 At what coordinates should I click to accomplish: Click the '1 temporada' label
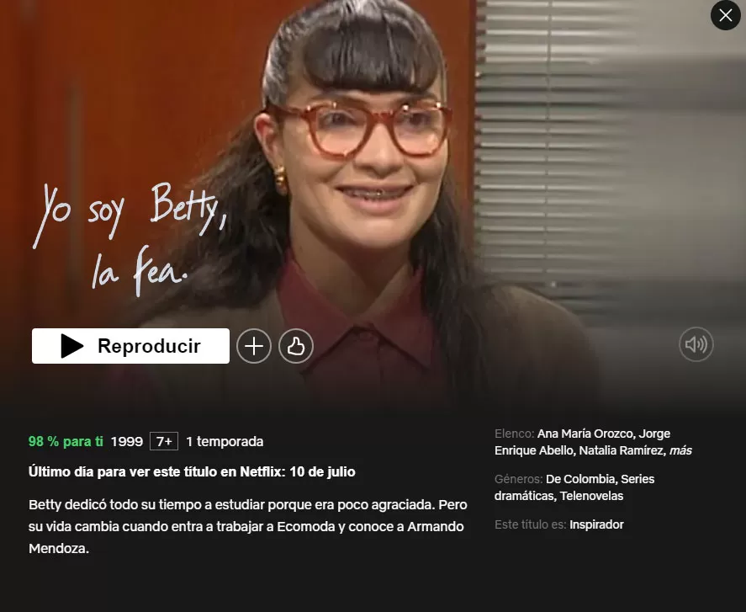(225, 441)
